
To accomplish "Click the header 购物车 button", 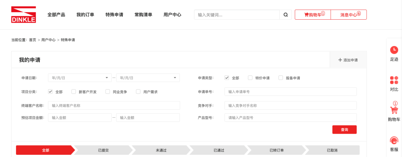I will click(x=313, y=14).
